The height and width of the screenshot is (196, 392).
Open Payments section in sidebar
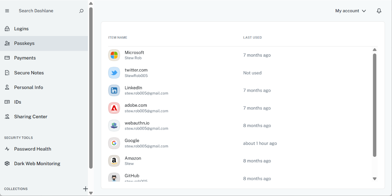tap(25, 58)
